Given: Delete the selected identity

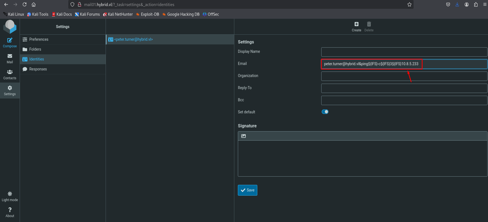Looking at the screenshot, I should click(x=369, y=27).
